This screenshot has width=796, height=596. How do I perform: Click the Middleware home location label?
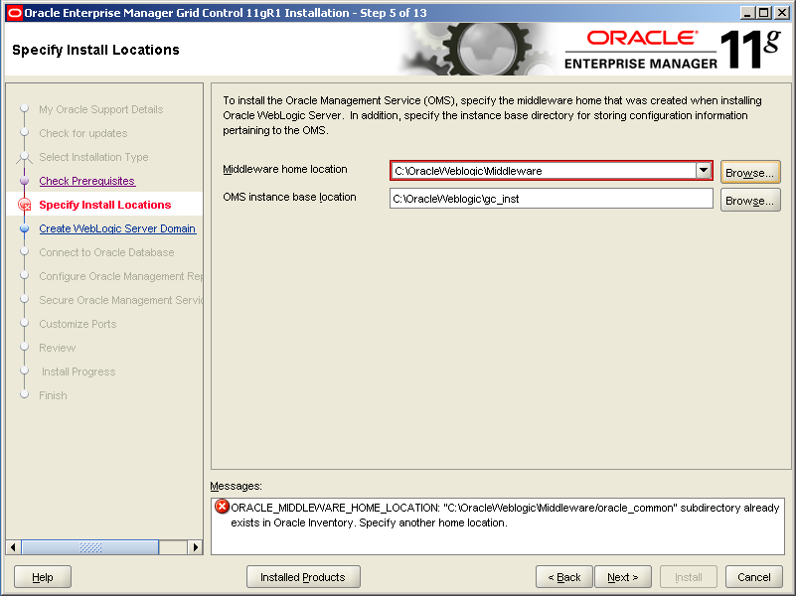285,170
